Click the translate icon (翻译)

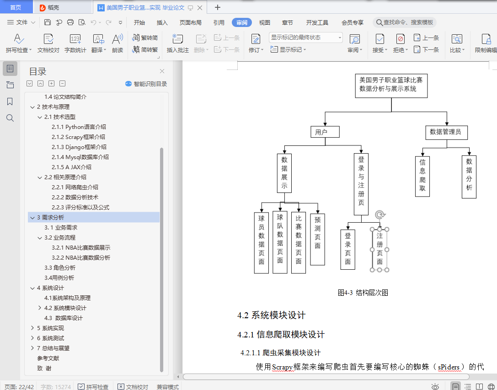99,43
